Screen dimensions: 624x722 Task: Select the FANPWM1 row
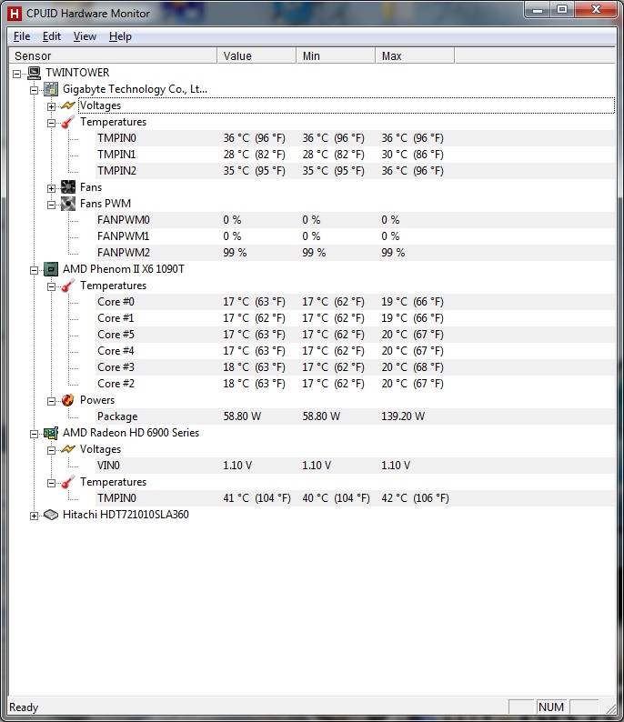pyautogui.click(x=355, y=236)
